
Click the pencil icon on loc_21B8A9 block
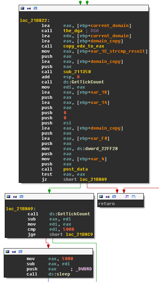15,197
